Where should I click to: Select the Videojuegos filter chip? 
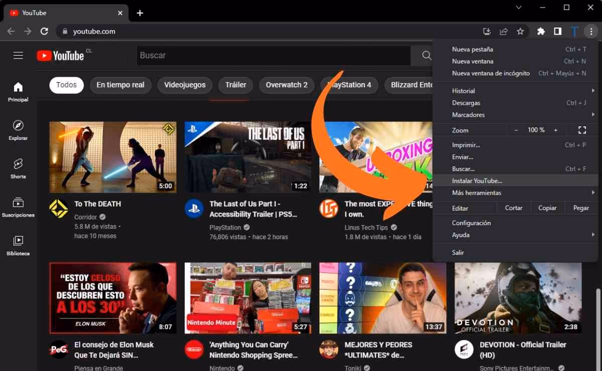point(185,85)
